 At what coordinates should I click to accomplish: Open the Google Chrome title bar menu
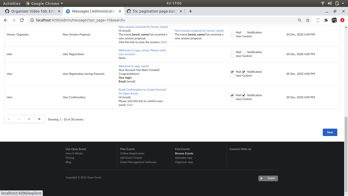(44, 3)
